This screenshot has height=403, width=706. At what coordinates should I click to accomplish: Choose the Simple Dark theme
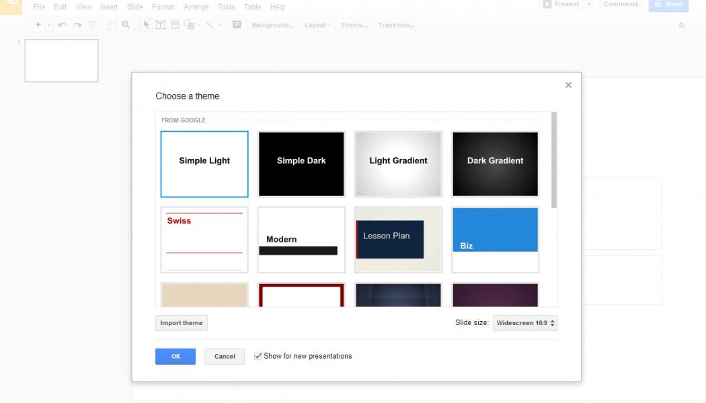301,164
